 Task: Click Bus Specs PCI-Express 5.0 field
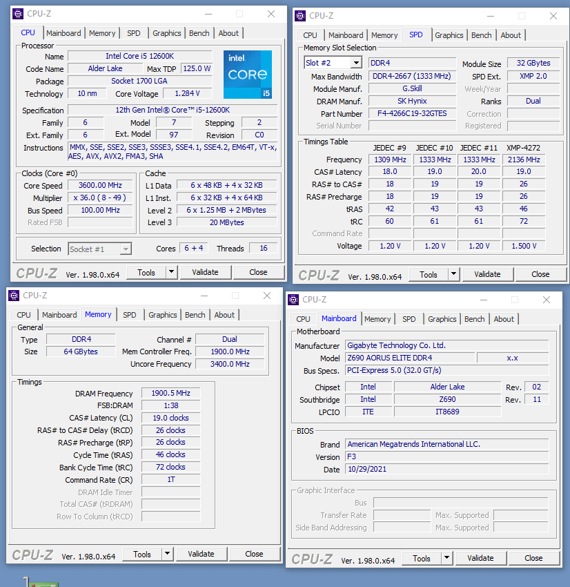pyautogui.click(x=447, y=370)
